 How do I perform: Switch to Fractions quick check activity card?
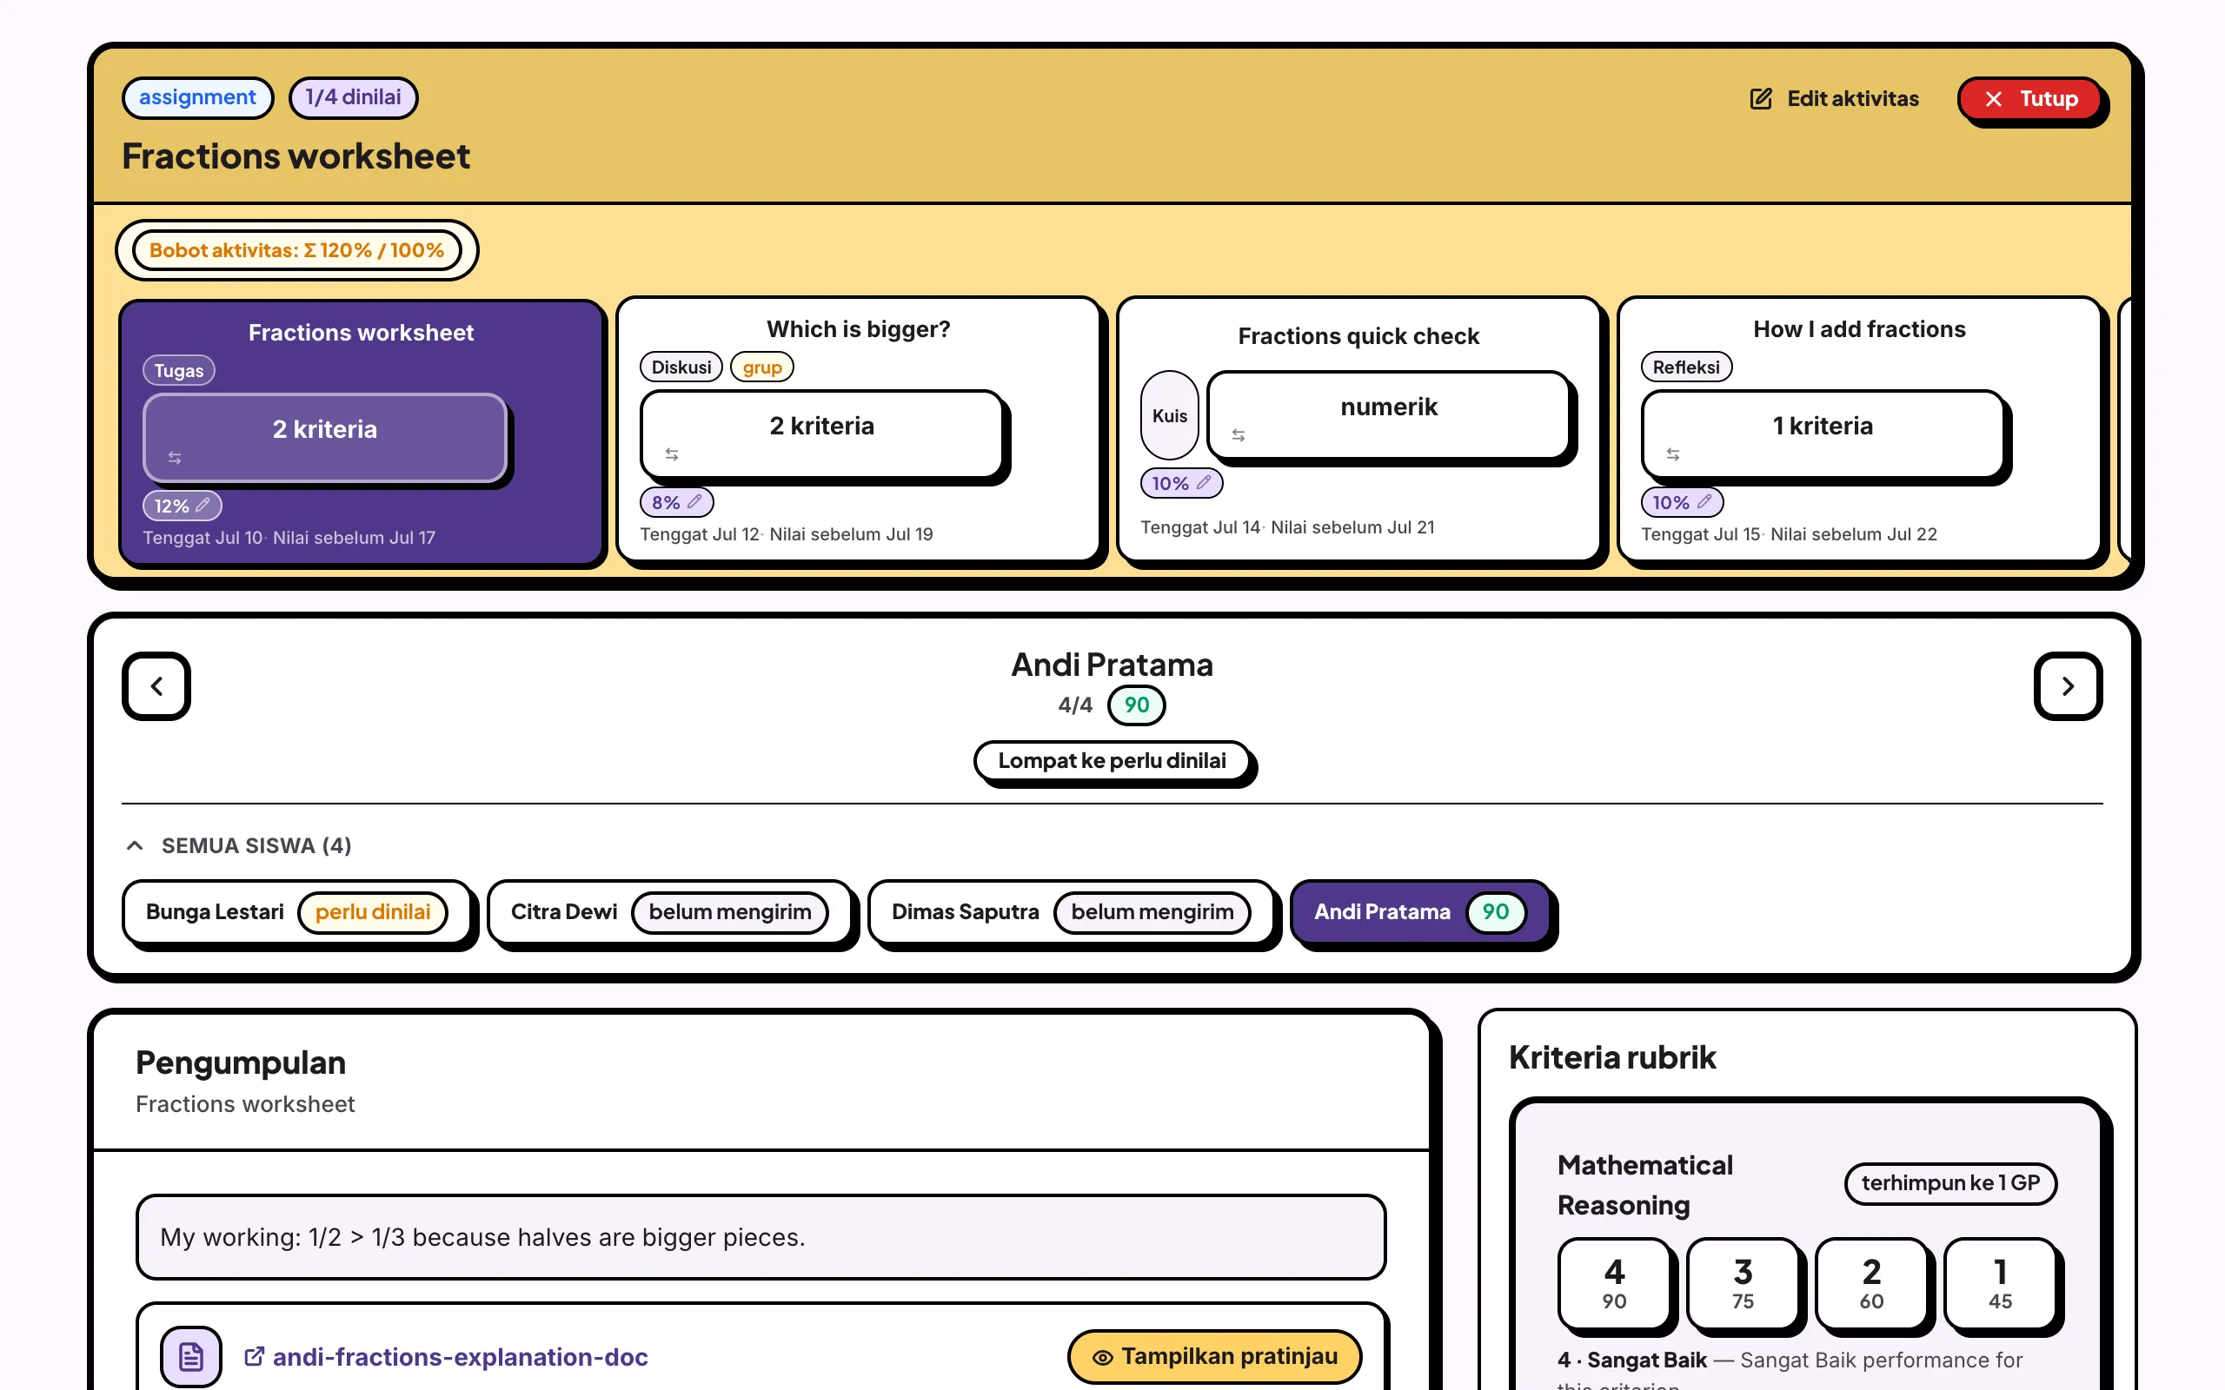(1358, 428)
